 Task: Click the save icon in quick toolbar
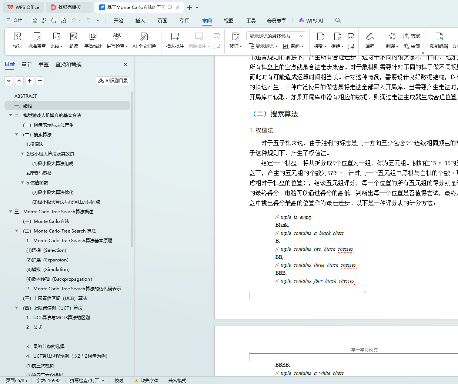click(x=34, y=20)
